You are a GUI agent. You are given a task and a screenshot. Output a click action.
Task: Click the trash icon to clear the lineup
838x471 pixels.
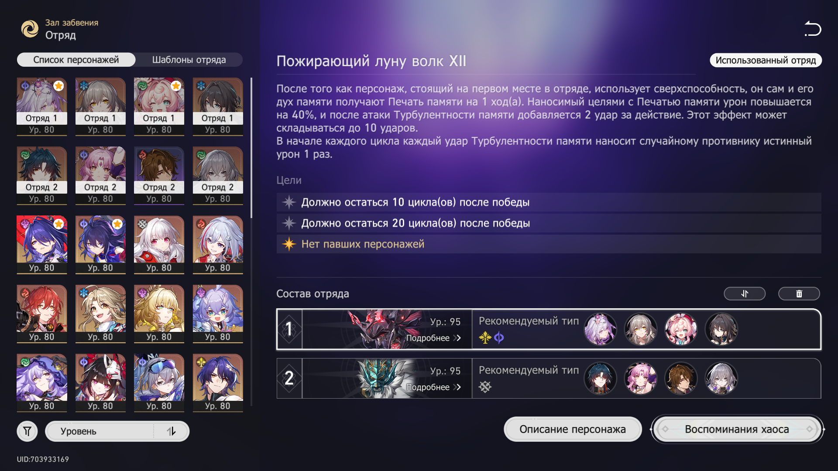pos(799,294)
